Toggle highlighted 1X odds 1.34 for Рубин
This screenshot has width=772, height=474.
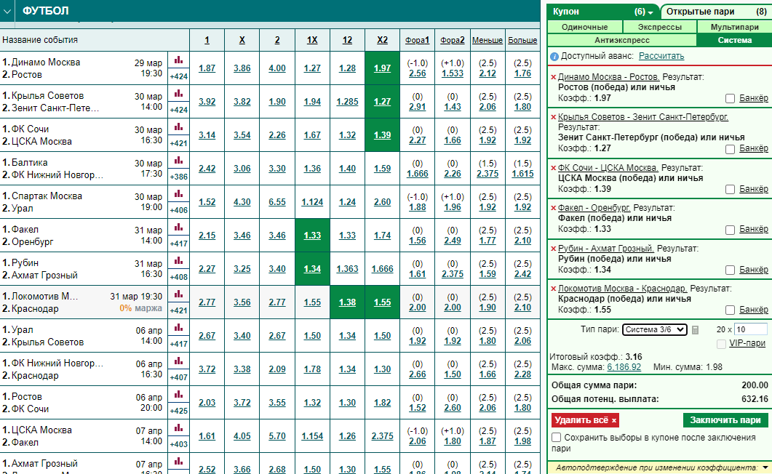coord(312,268)
